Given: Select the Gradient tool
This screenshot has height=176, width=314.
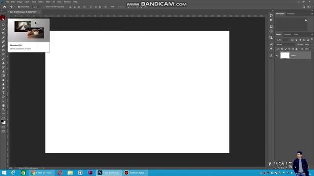Looking at the screenshot, I should [x=3, y=76].
